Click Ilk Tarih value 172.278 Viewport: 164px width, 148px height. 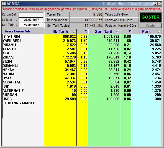69,57
